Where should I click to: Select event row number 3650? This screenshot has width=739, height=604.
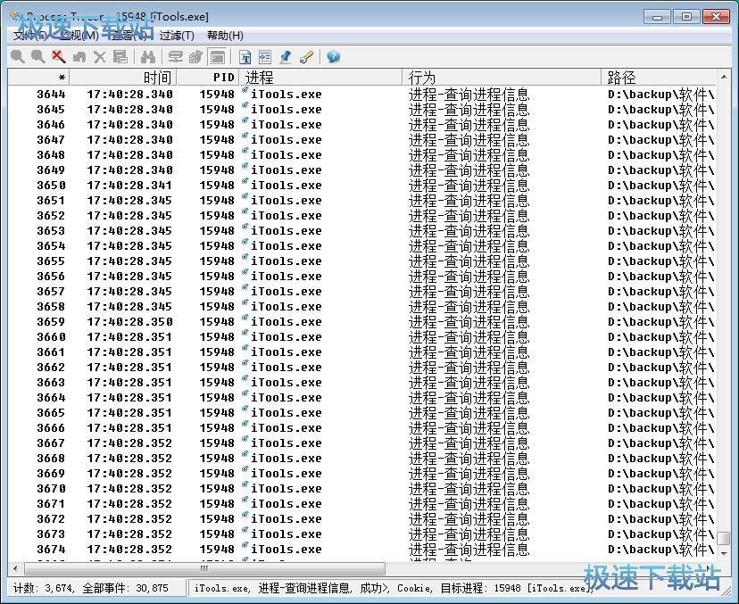click(x=51, y=186)
